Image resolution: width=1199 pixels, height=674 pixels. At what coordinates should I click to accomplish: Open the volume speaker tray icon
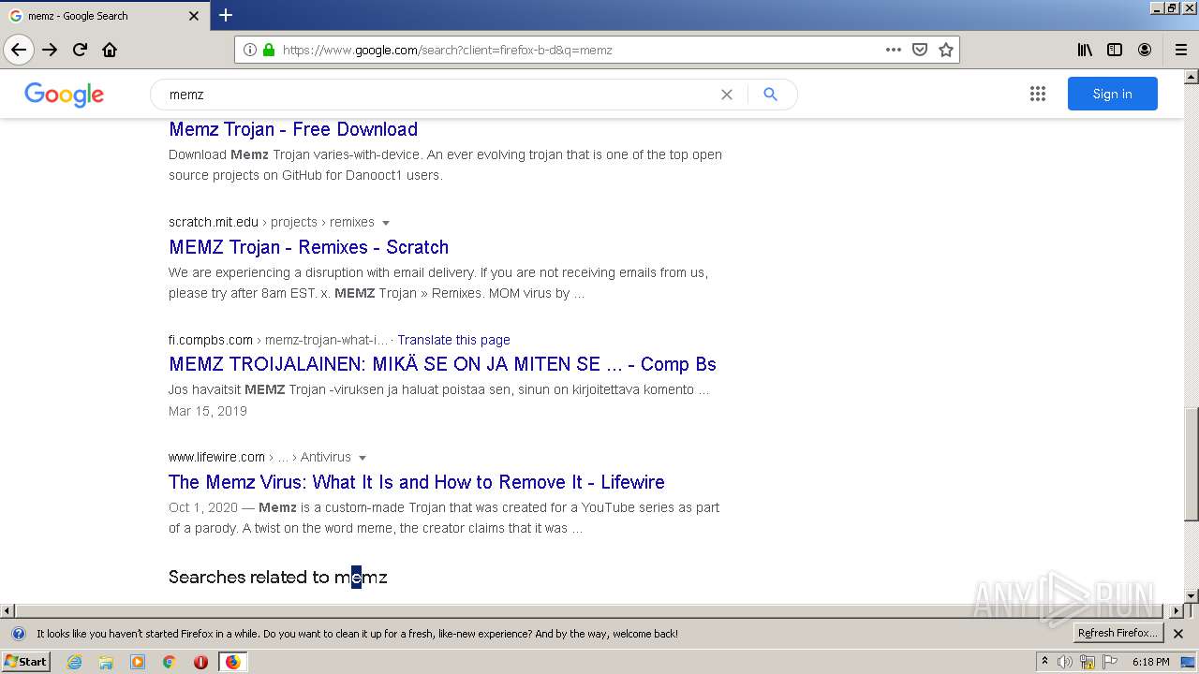(1065, 662)
